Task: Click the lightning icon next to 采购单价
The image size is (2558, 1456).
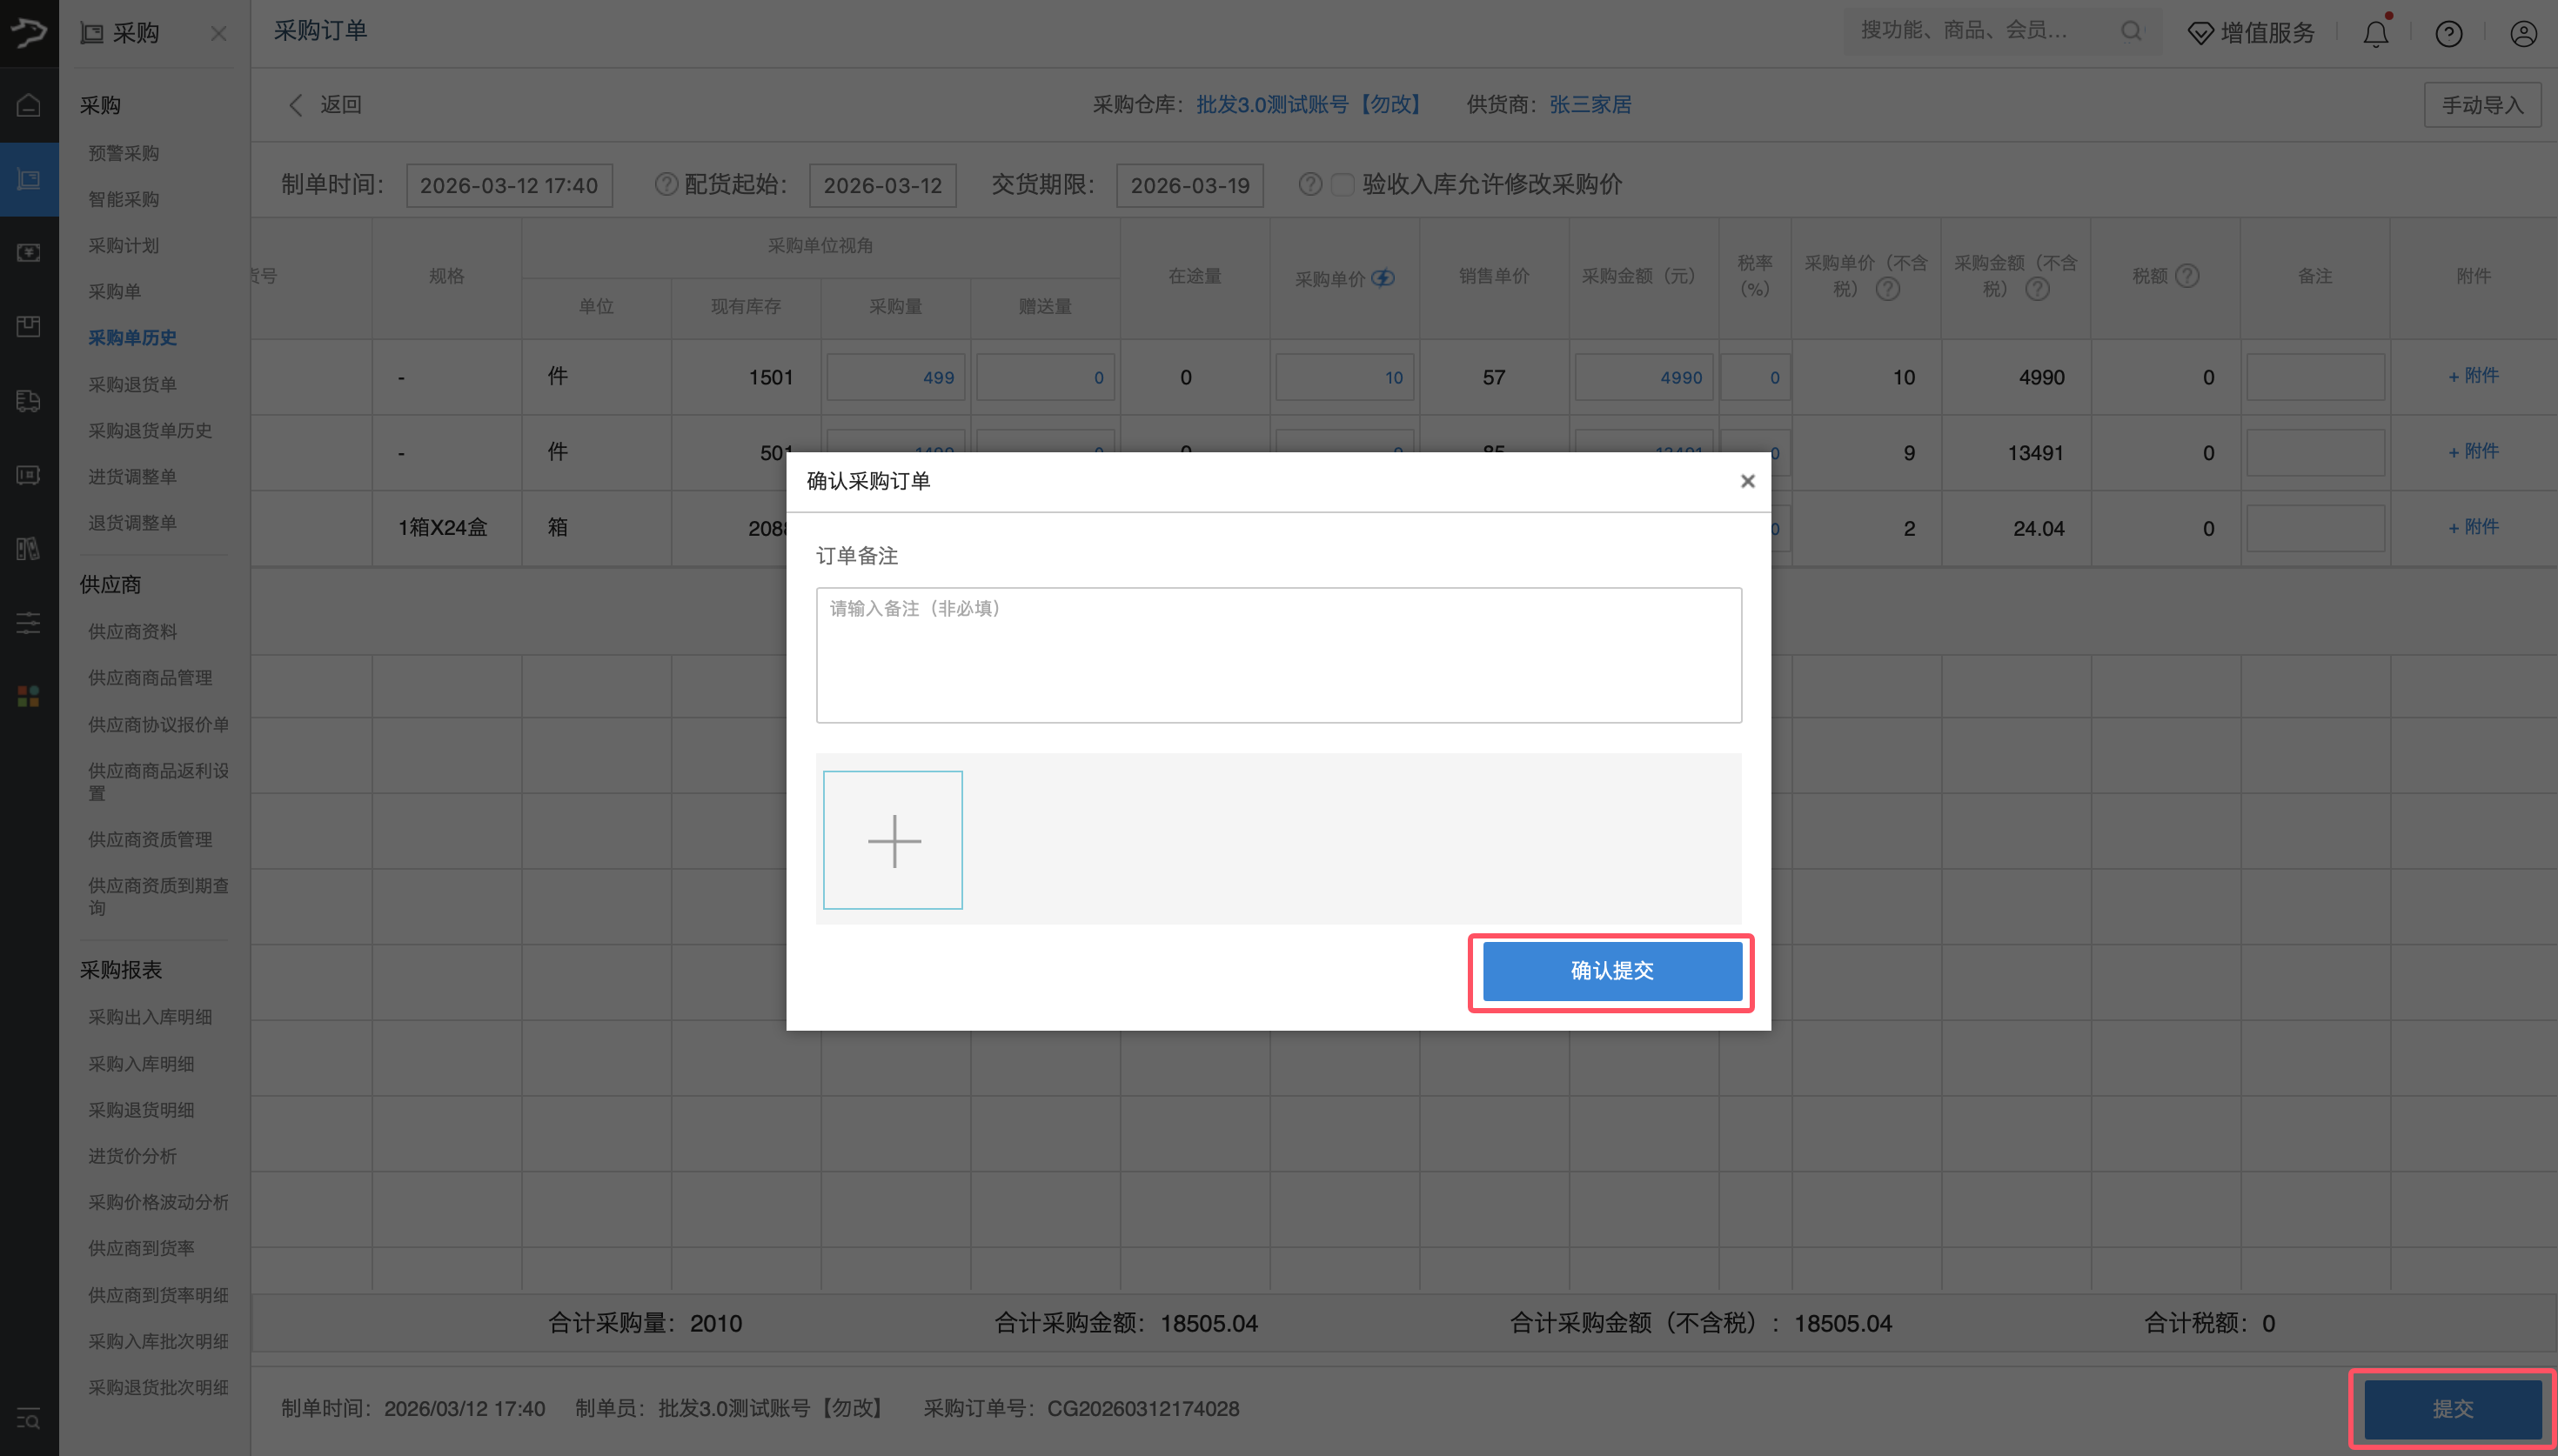Action: (1383, 278)
